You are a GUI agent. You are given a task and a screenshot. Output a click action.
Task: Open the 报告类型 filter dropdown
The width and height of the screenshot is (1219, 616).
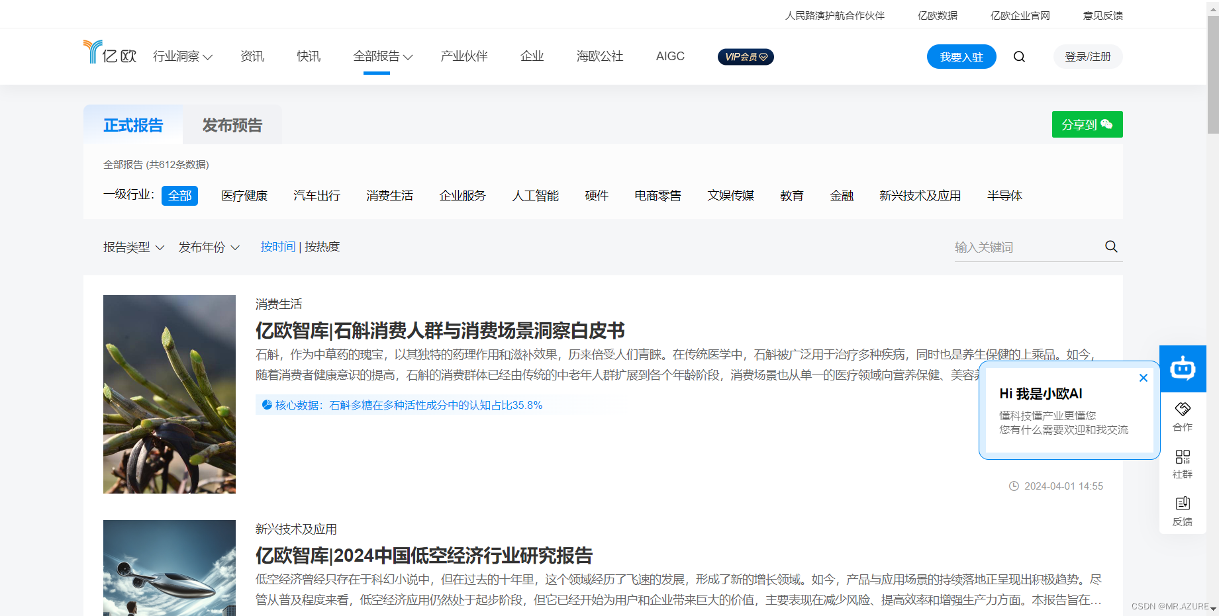[x=134, y=247]
